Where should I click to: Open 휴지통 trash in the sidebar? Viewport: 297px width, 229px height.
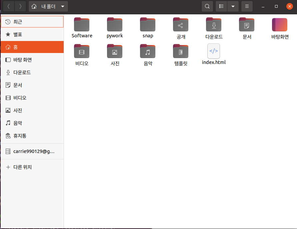tap(32, 136)
